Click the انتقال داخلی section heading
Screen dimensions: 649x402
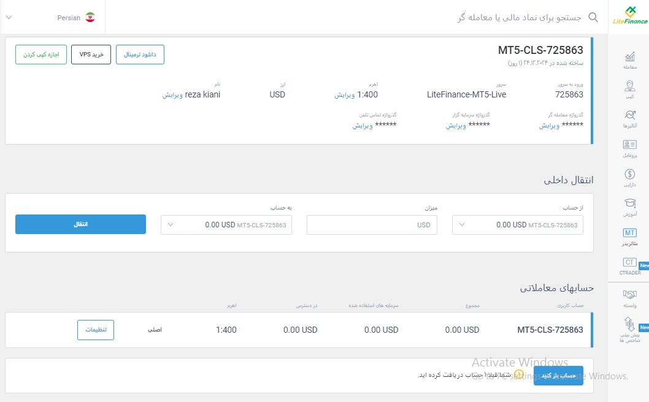(x=568, y=180)
